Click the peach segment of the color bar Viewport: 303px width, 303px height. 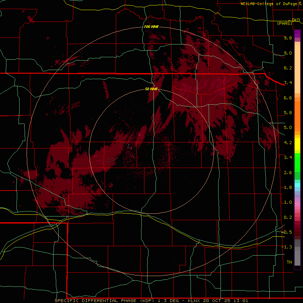pyautogui.click(x=297, y=69)
